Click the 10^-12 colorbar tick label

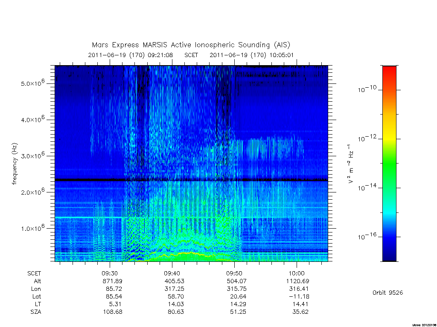click(367, 138)
